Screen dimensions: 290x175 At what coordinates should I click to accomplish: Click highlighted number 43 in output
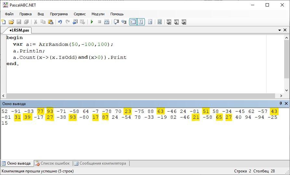pyautogui.click(x=274, y=111)
